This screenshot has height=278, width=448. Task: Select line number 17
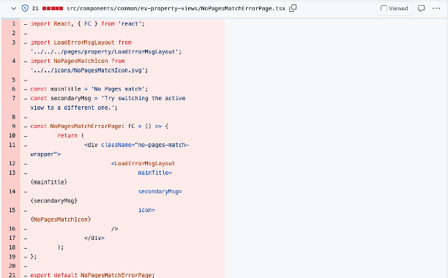click(x=12, y=238)
